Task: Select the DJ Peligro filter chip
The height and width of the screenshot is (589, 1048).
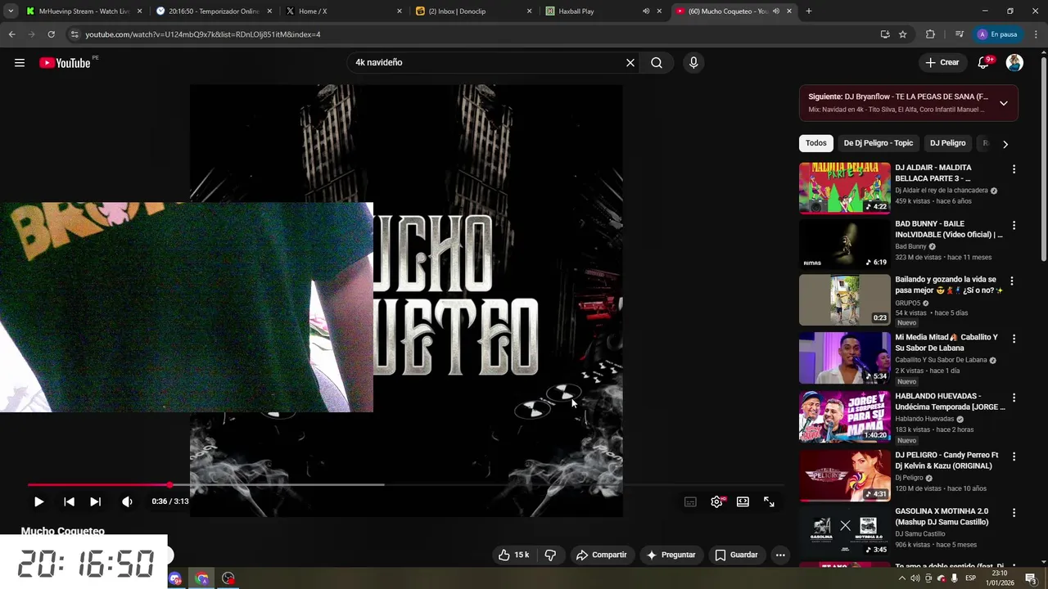Action: coord(948,143)
